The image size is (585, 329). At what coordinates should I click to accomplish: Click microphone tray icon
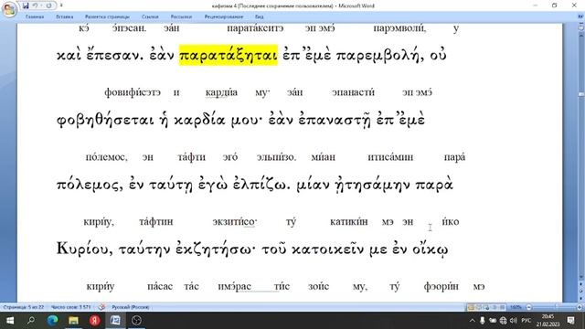(x=483, y=321)
